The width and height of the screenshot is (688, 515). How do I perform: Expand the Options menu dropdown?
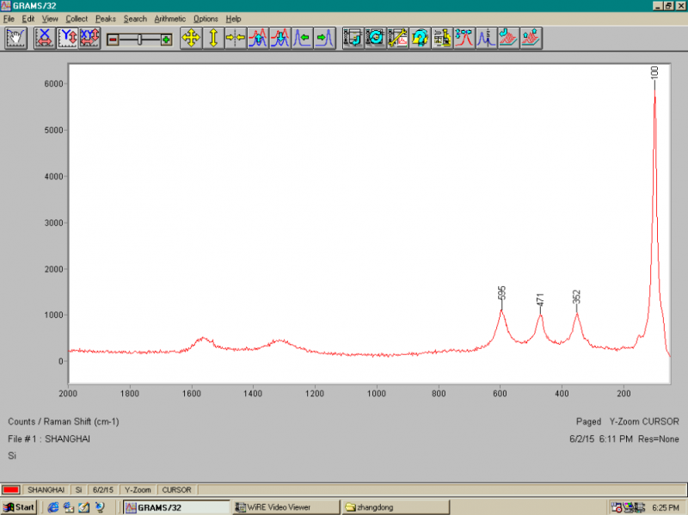click(x=206, y=19)
